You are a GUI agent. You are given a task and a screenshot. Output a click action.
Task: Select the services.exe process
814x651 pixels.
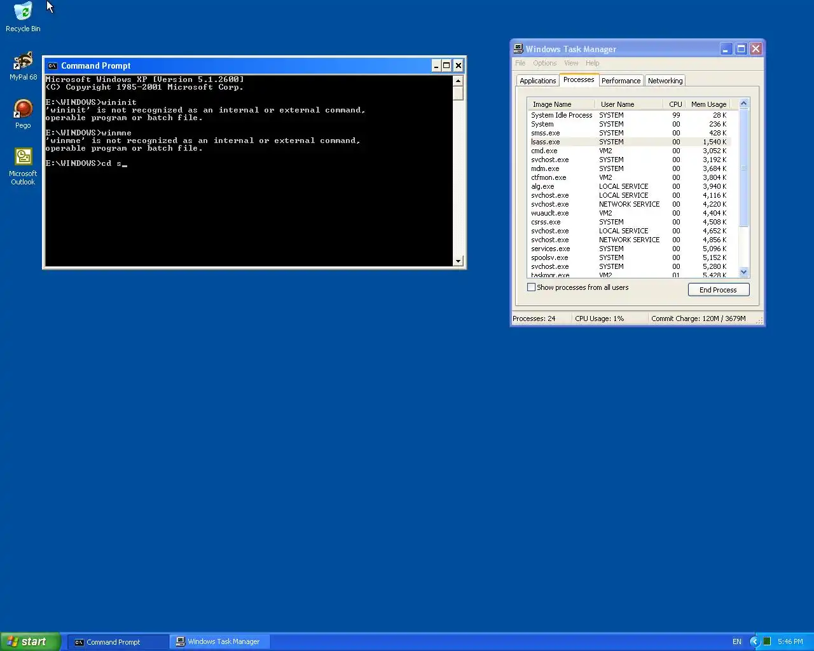pyautogui.click(x=629, y=249)
